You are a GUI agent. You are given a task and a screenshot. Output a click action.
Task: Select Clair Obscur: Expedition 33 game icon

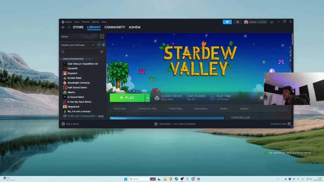[x=65, y=64]
